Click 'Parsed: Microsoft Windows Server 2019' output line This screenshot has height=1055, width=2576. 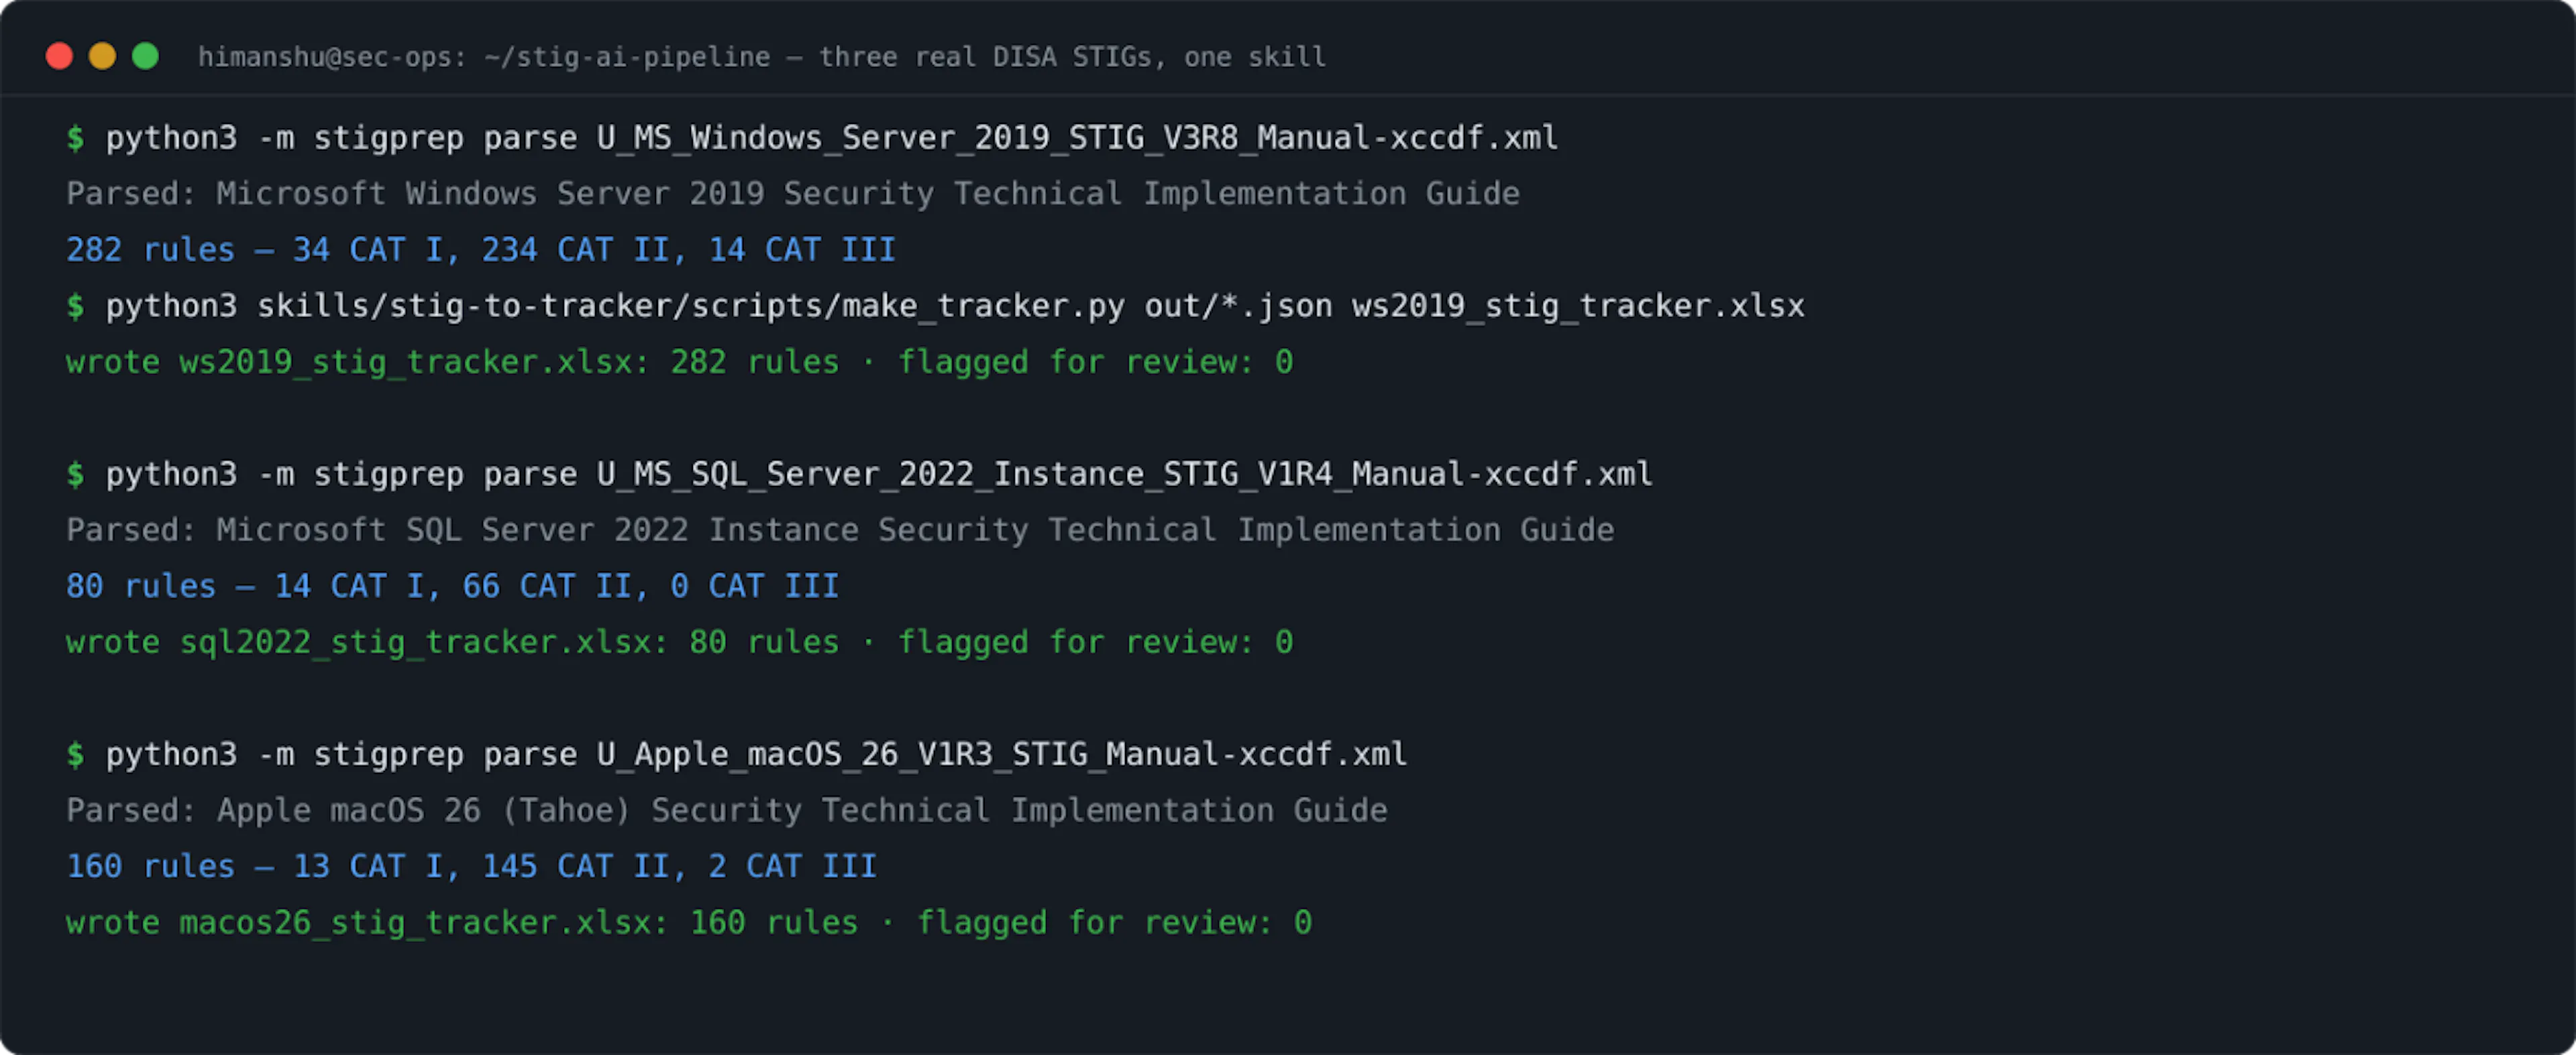[793, 194]
